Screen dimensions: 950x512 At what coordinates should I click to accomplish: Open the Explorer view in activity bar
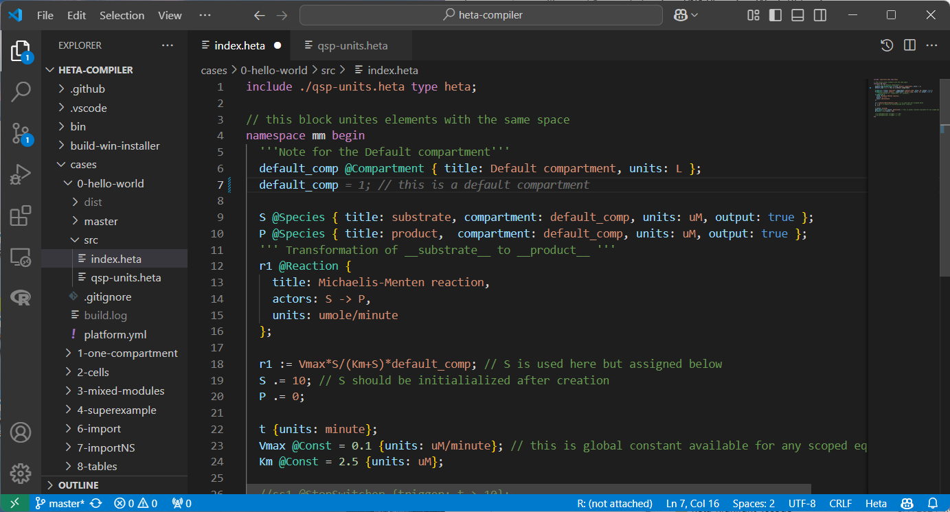point(21,51)
